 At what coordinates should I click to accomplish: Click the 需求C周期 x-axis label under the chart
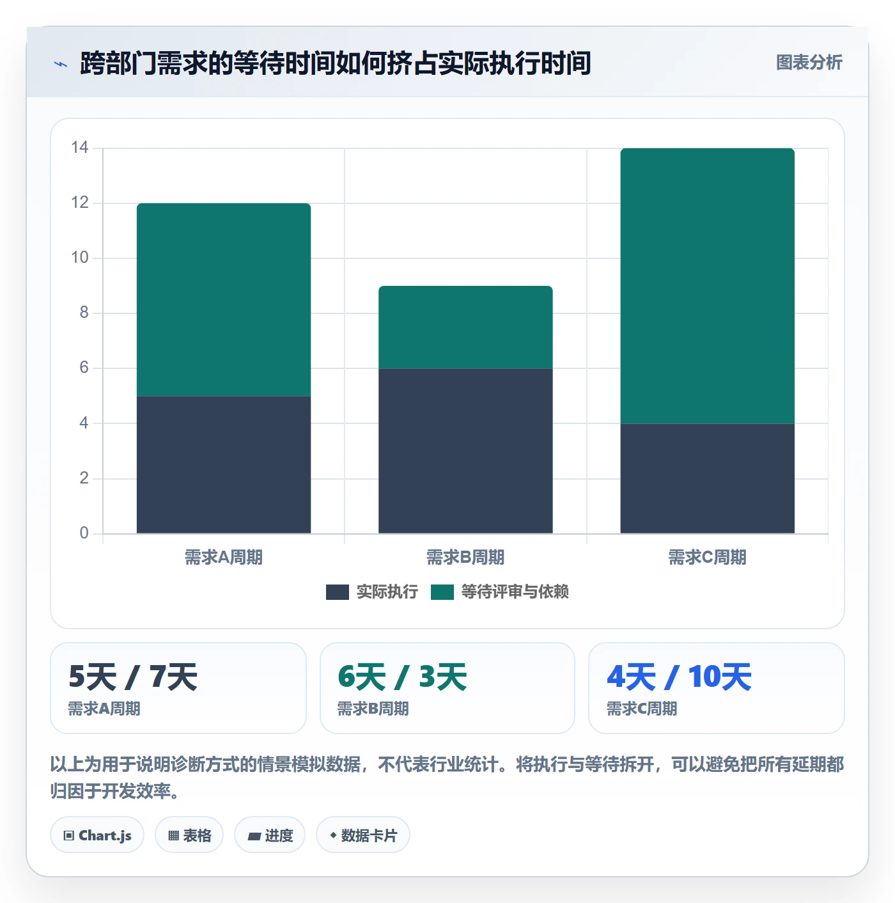pyautogui.click(x=707, y=558)
